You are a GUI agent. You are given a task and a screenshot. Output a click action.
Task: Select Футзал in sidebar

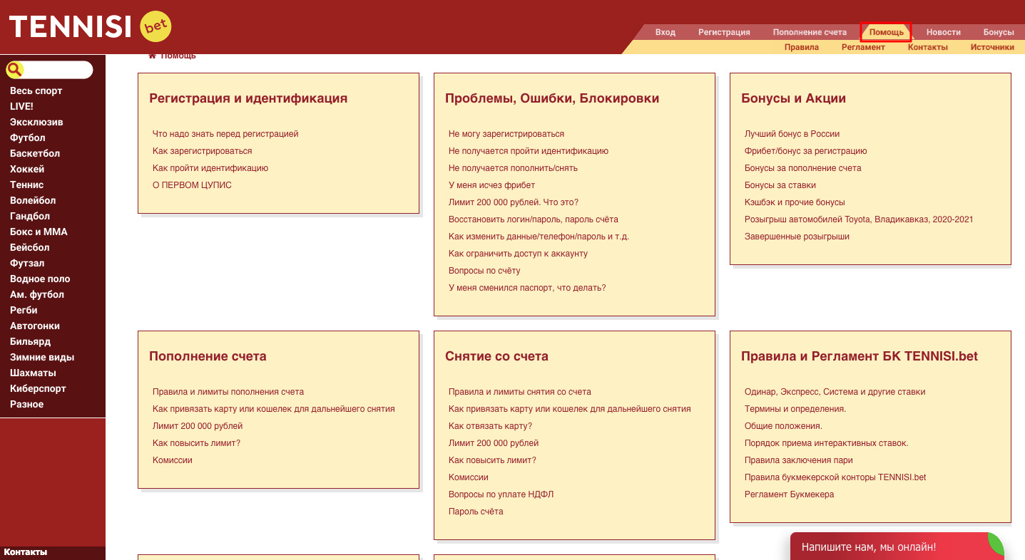tap(27, 263)
